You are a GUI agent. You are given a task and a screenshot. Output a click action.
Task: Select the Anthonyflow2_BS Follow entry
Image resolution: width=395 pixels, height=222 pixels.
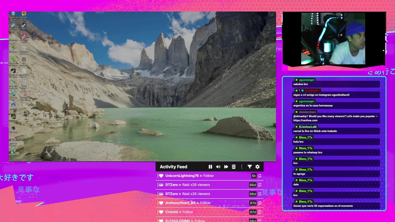tap(210, 203)
